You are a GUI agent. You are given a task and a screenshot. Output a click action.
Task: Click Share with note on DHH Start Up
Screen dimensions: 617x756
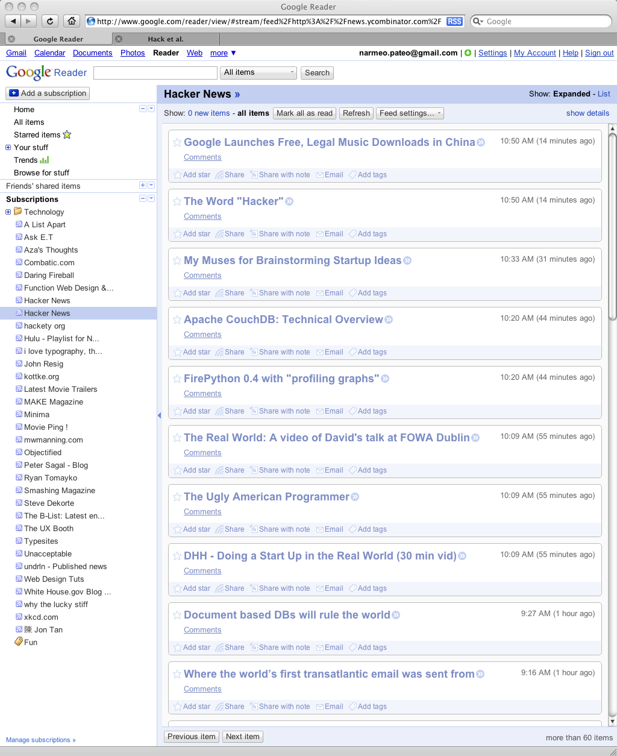280,588
